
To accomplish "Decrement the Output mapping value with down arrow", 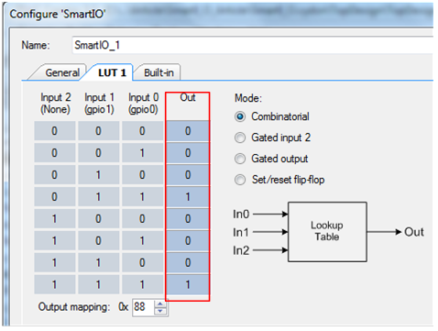I will tap(160, 311).
